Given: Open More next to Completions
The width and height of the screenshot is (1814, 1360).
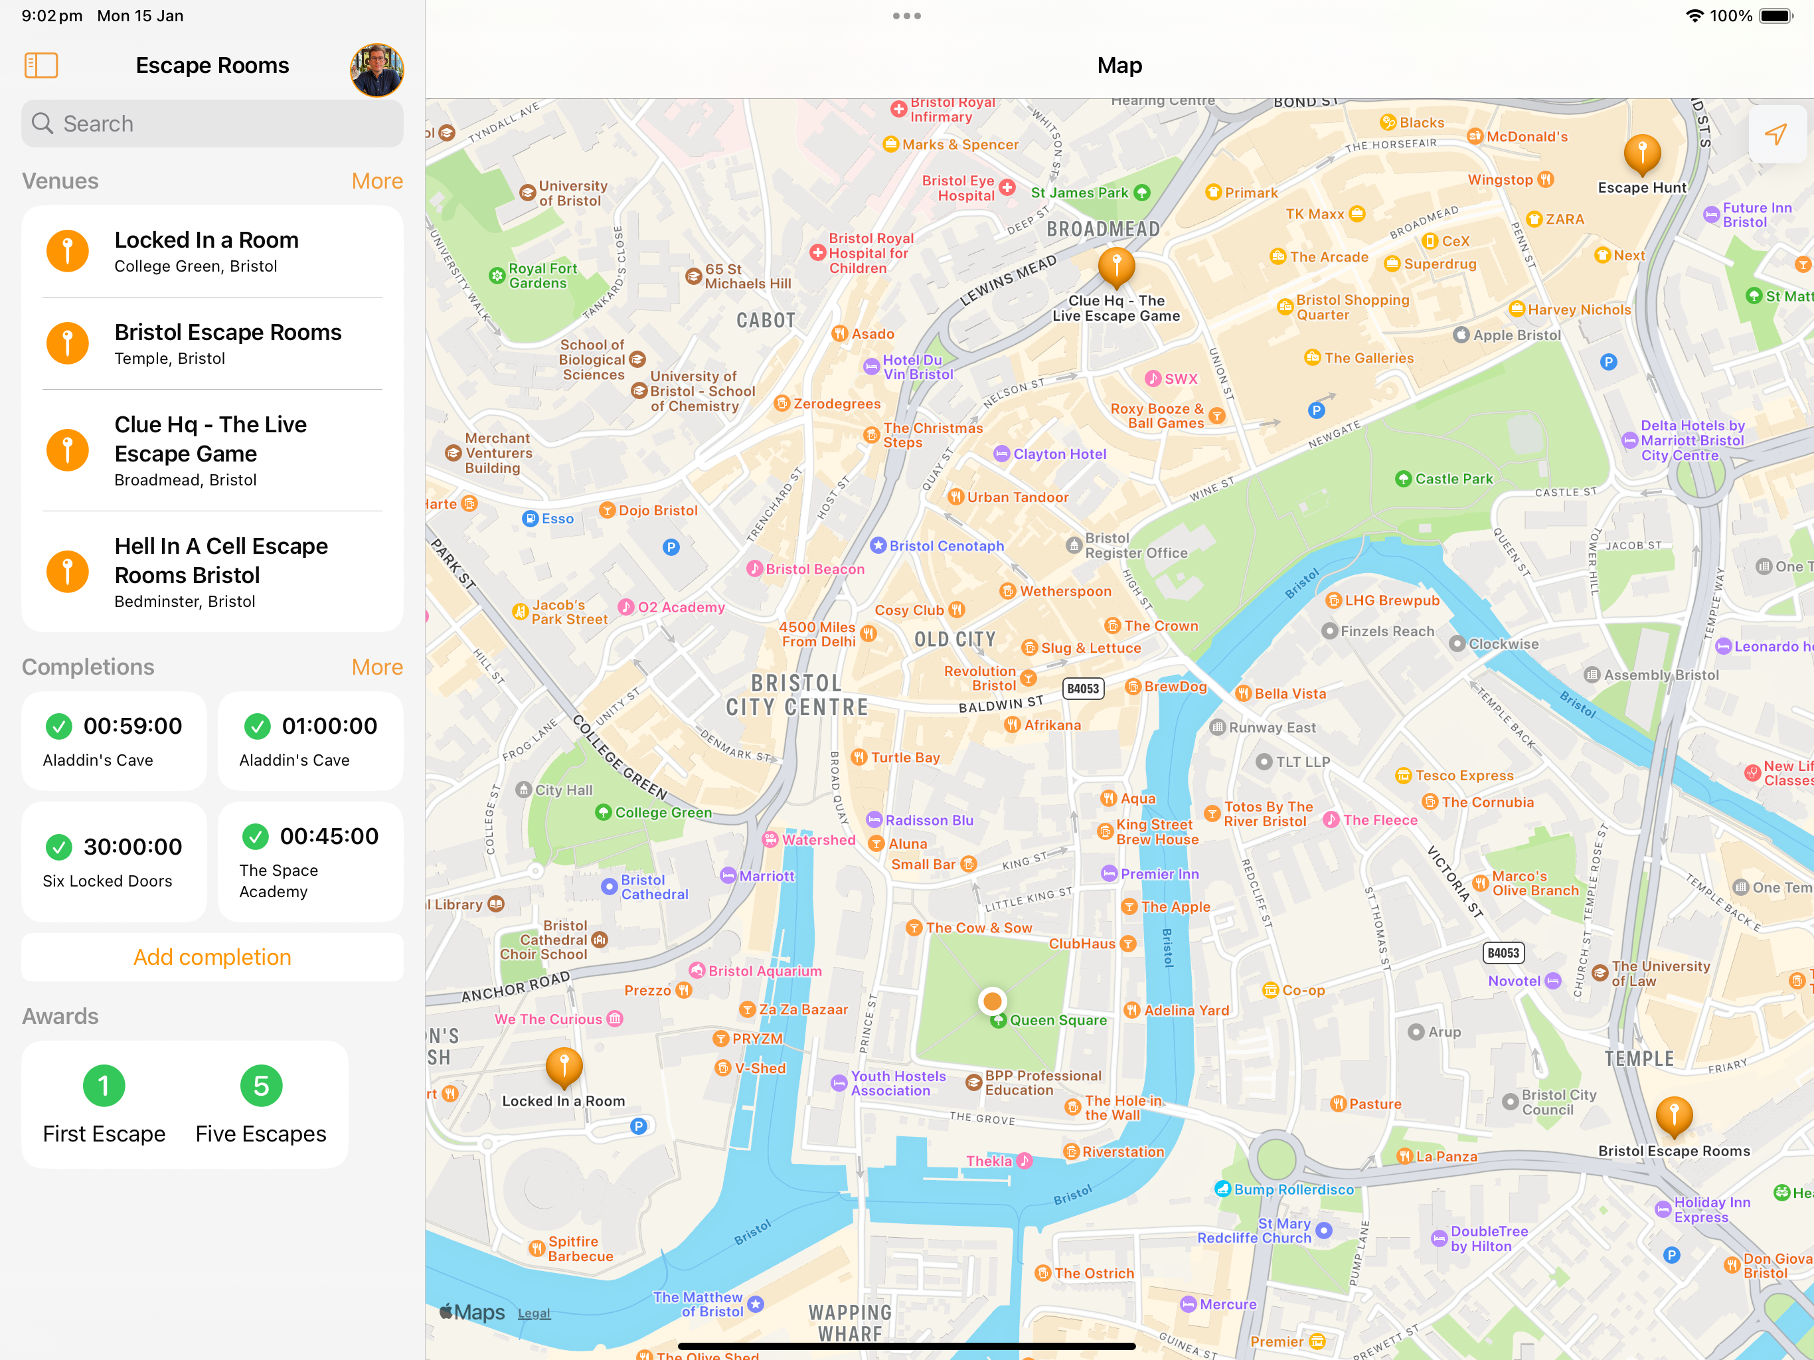Looking at the screenshot, I should tap(377, 667).
